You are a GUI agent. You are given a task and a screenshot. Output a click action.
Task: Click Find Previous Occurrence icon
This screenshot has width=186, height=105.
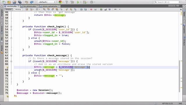point(49,9)
